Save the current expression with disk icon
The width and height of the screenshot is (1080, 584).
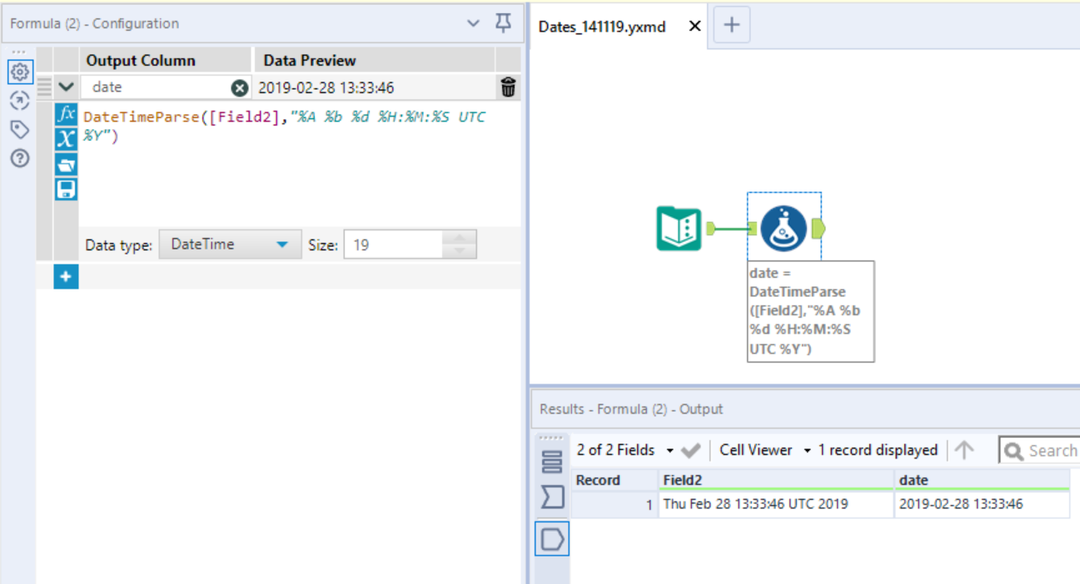point(67,189)
